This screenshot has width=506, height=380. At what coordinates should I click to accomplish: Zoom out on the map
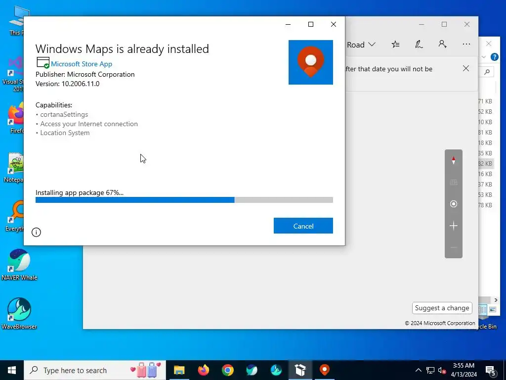[454, 247]
